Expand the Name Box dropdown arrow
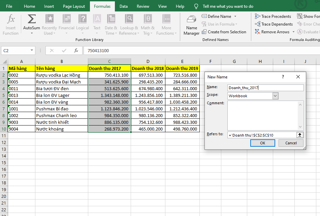 32,50
